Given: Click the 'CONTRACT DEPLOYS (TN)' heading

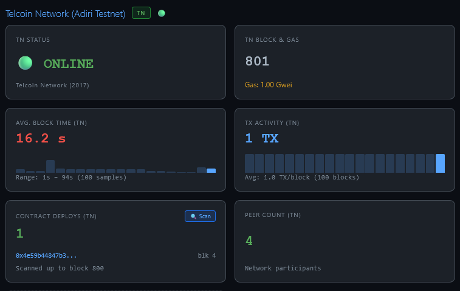Looking at the screenshot, I should [56, 216].
